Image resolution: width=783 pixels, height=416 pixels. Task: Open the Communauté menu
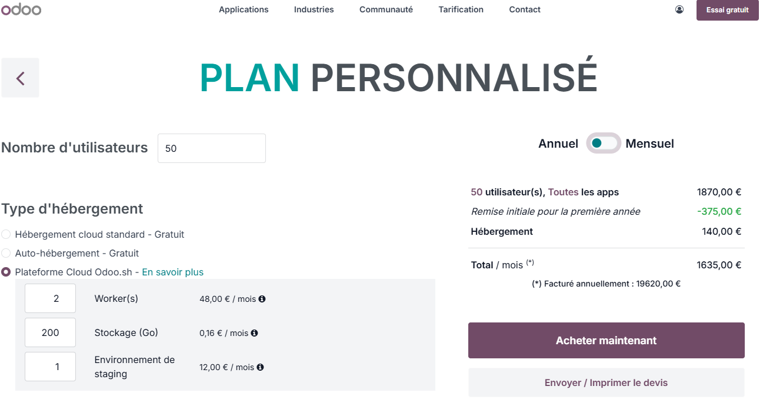[x=386, y=9]
